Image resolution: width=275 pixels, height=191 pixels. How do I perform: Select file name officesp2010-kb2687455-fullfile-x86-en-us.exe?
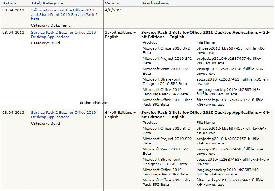(x=231, y=51)
